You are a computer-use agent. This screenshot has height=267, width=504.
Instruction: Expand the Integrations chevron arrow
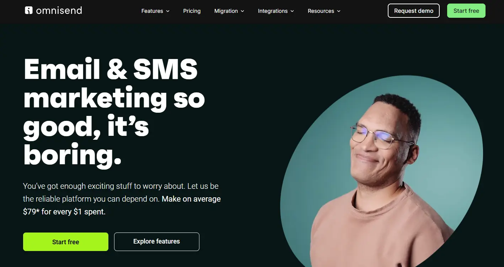[x=292, y=11]
